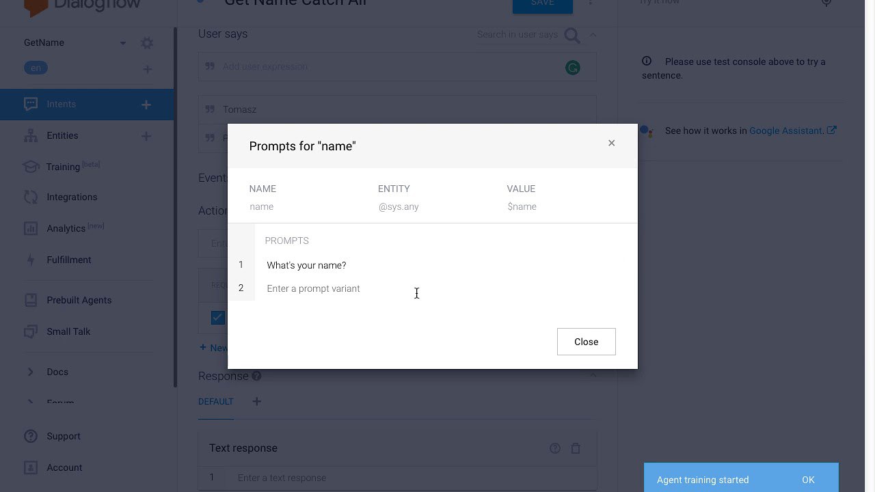The image size is (875, 492).
Task: Click the plus icon next to Intents
Action: coord(146,105)
